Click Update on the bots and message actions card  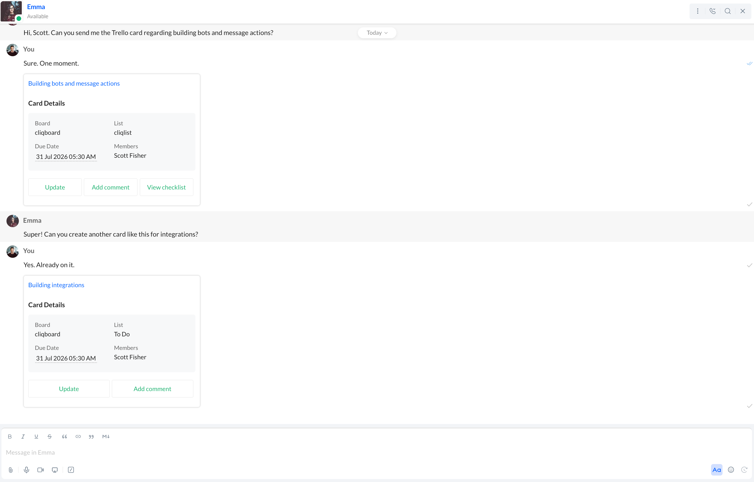coord(55,187)
